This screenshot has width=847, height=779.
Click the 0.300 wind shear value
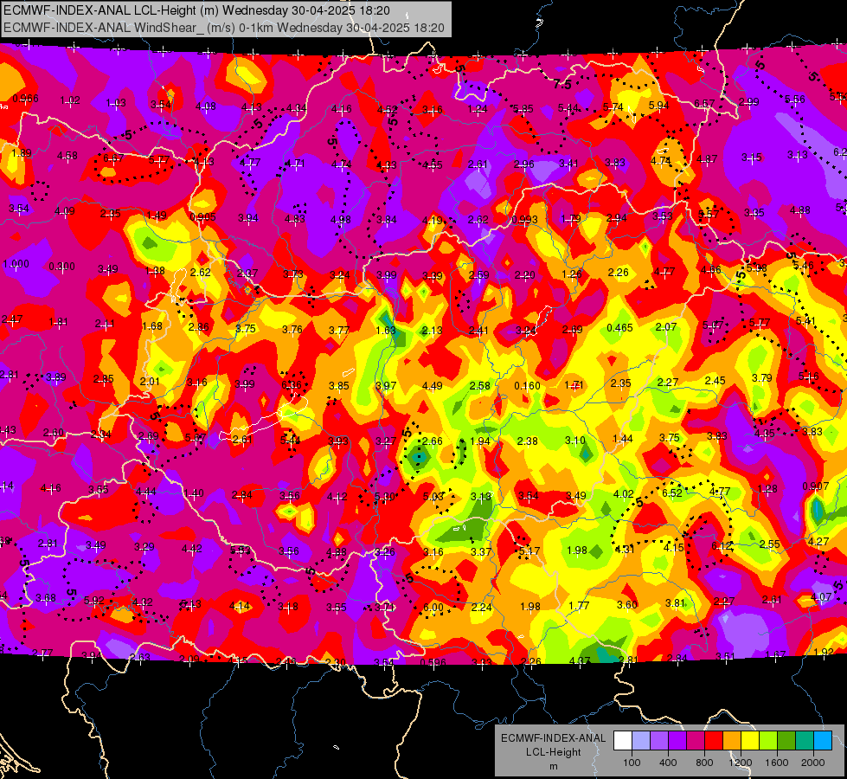click(x=62, y=266)
